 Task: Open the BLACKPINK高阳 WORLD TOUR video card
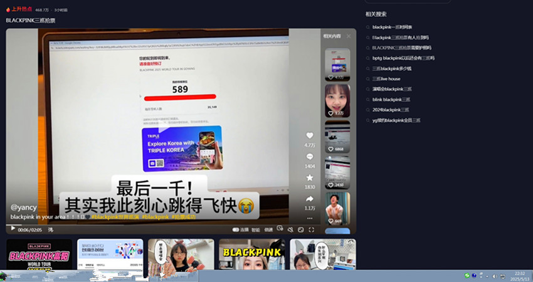pos(39,254)
